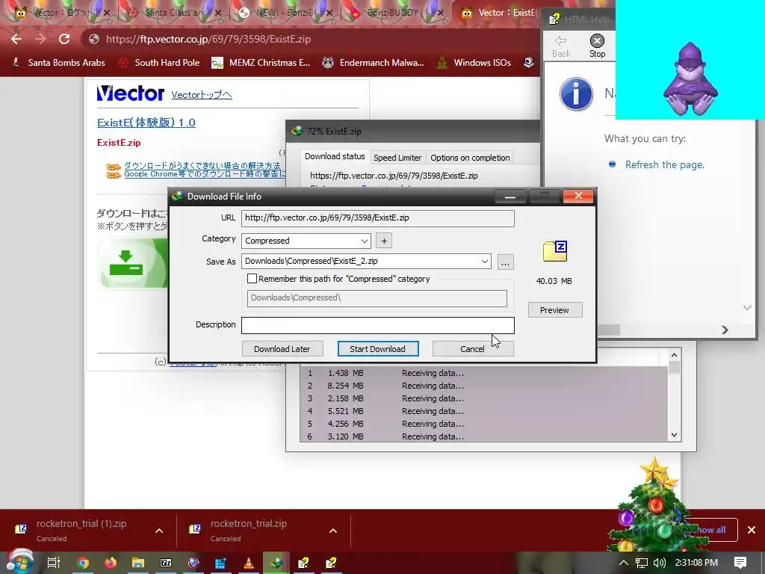The width and height of the screenshot is (765, 574).
Task: Click the Preview button
Action: coord(555,310)
